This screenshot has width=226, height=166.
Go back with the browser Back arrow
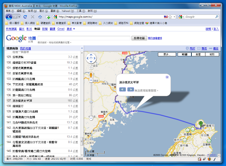click(9, 17)
